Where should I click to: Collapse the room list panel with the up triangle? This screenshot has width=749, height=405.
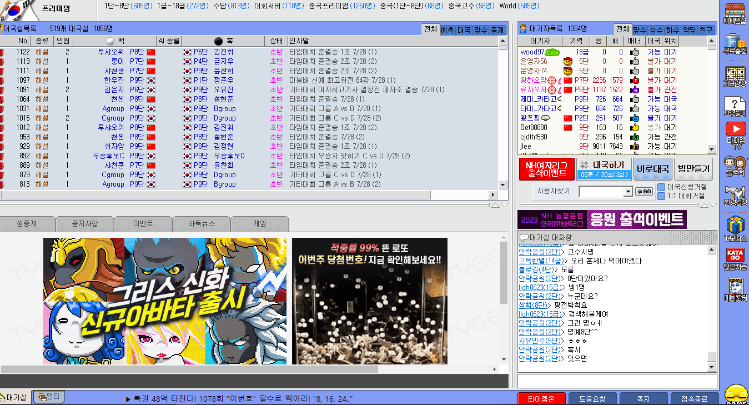click(496, 206)
